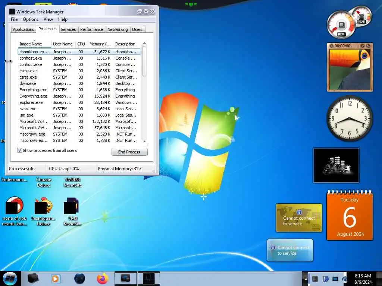Screen dimensions: 382x286
Task: Click the dark globe icon in taskbar
Action: [x=80, y=279]
